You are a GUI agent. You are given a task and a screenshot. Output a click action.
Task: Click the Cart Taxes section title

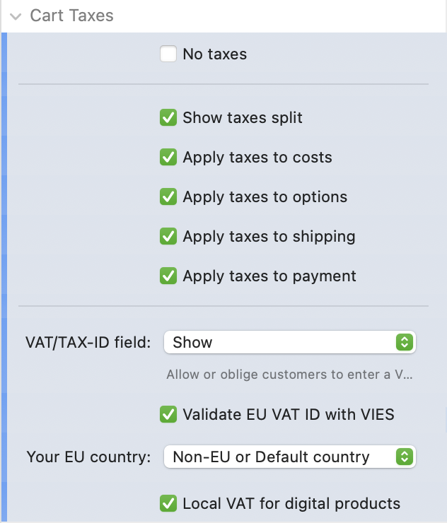(71, 16)
